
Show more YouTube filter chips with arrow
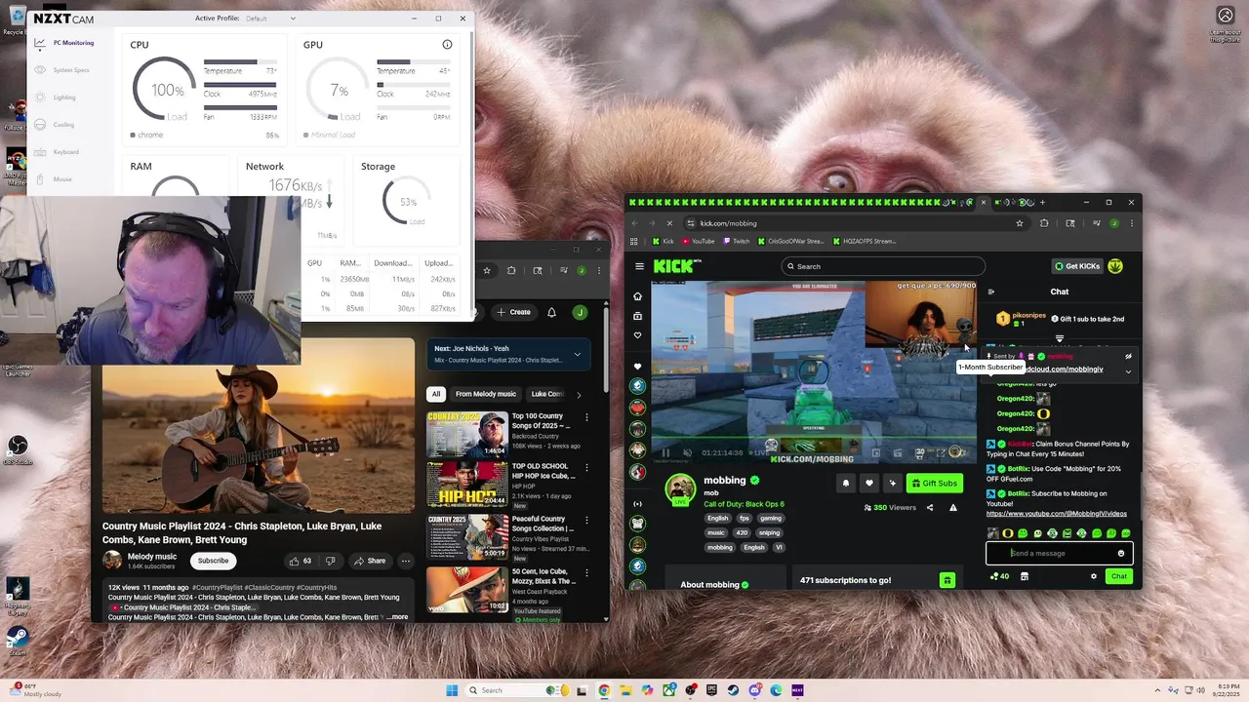pos(579,395)
